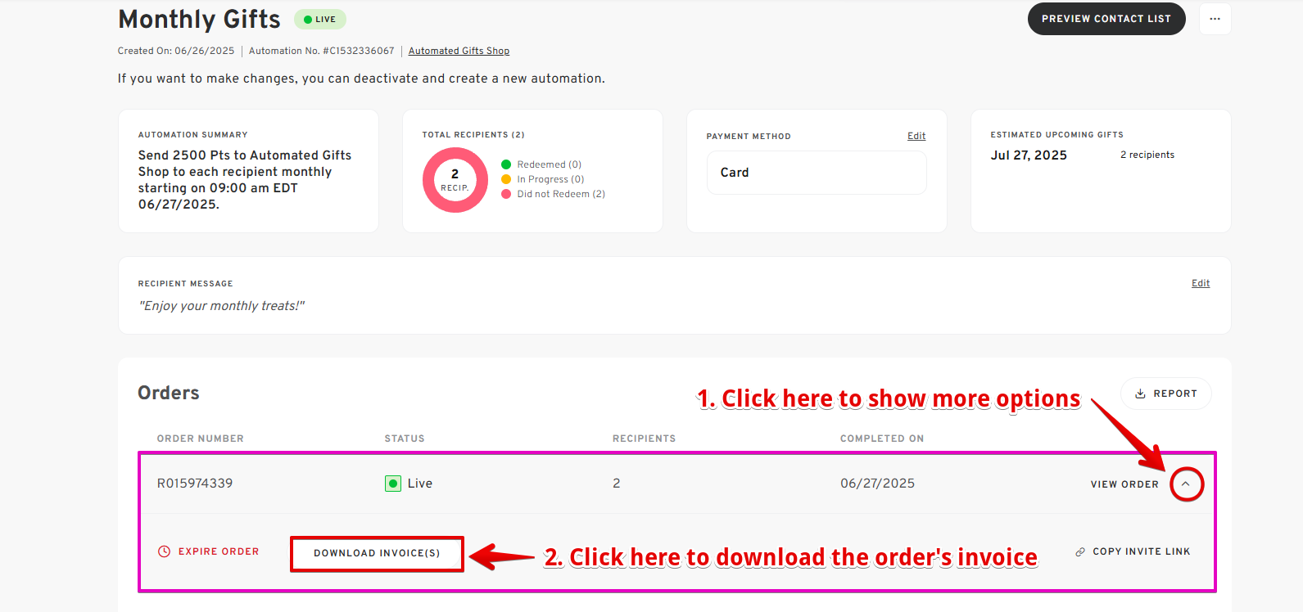1303x612 pixels.
Task: Download the orders Report
Action: [1166, 394]
